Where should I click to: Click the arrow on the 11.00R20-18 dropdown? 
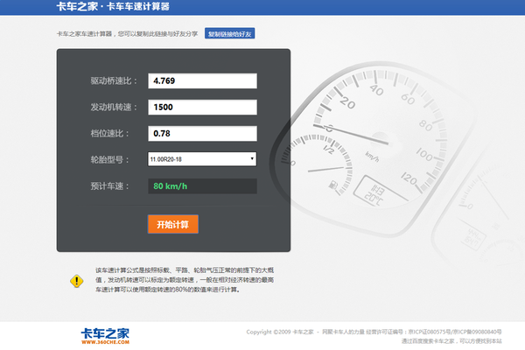click(x=252, y=159)
